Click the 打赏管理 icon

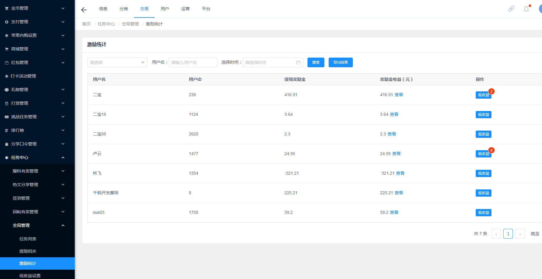tap(7, 103)
